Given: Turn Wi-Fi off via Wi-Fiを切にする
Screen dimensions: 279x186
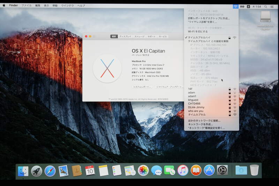Looking at the screenshot, I should pyautogui.click(x=198, y=32).
